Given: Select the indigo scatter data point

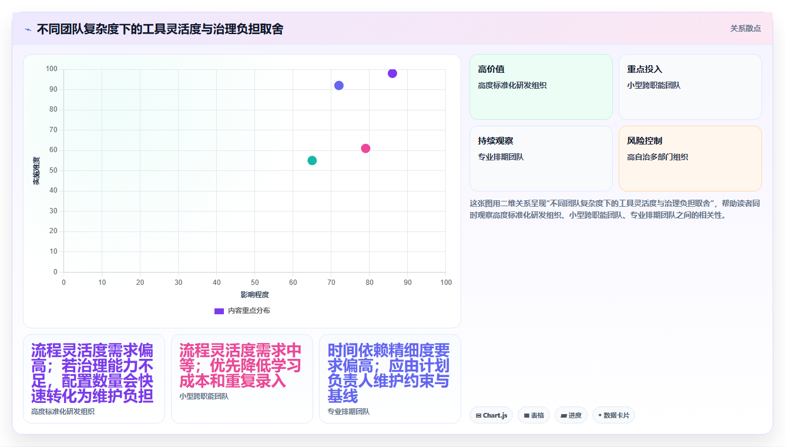Looking at the screenshot, I should 339,86.
